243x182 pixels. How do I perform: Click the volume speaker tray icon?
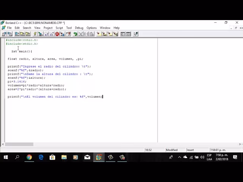(x=202, y=157)
